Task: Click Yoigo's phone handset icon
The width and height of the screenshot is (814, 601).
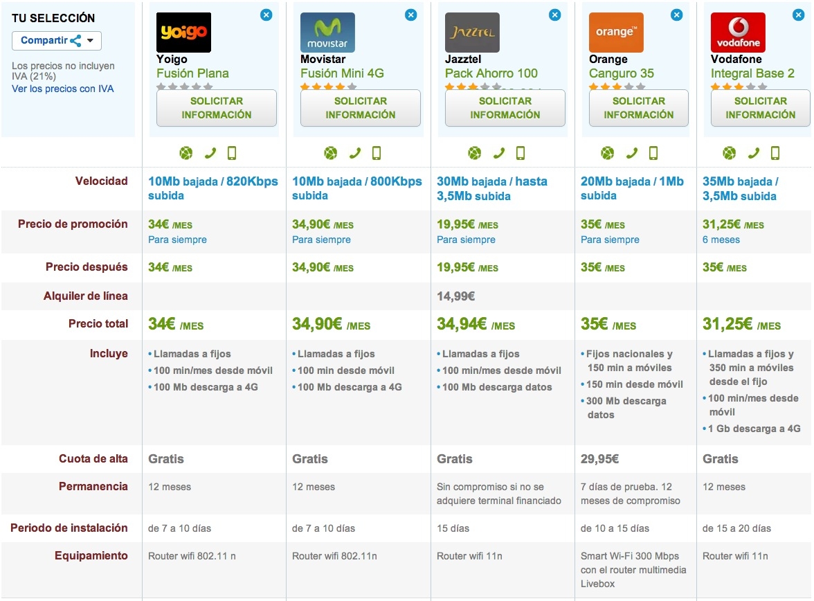Action: (210, 153)
